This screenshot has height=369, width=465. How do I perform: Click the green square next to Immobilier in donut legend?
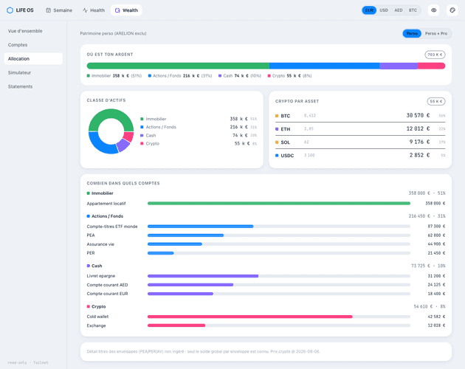(142, 119)
